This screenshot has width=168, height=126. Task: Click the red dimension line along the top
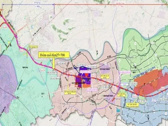pyautogui.click(x=111, y=5)
